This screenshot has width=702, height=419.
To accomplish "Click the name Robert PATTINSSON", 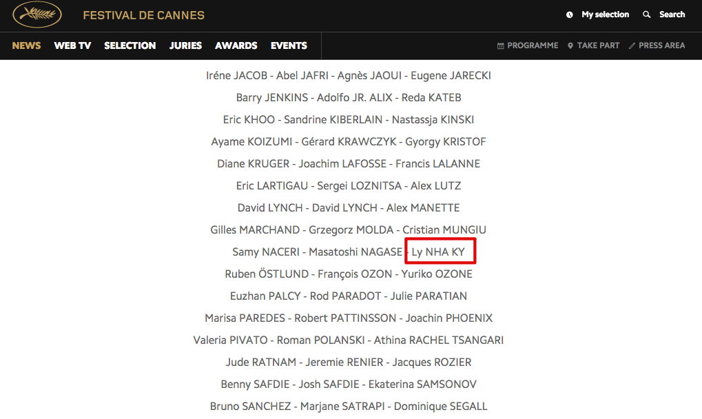I will click(x=345, y=318).
